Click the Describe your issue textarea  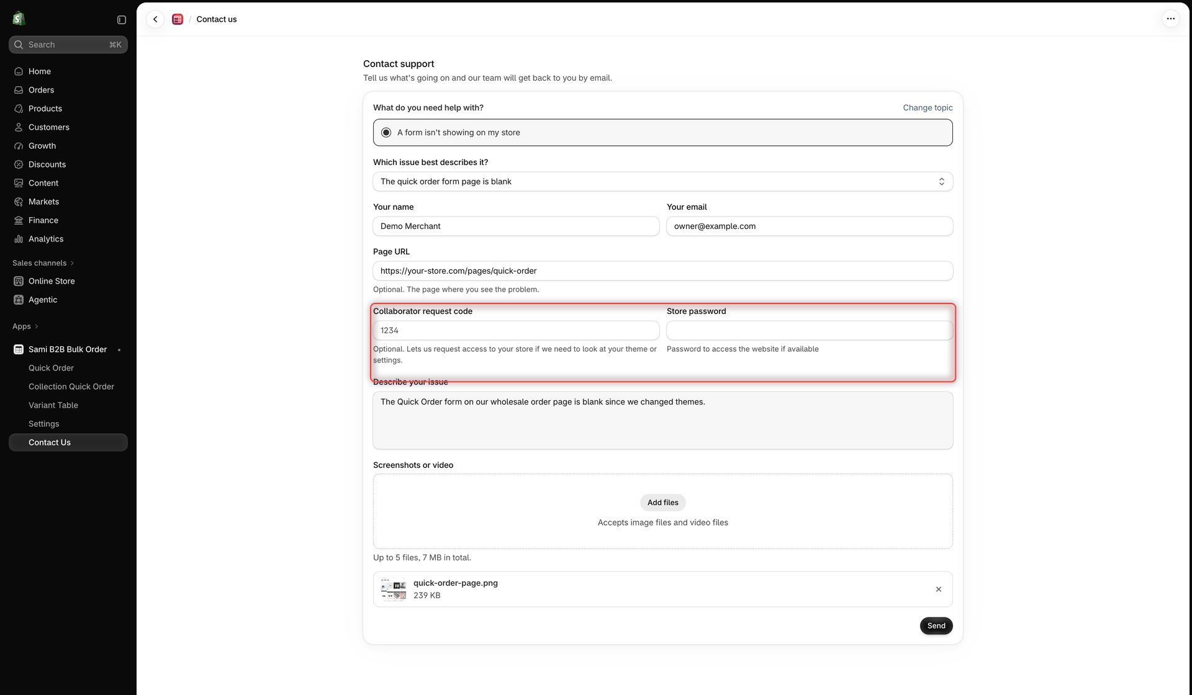point(662,421)
